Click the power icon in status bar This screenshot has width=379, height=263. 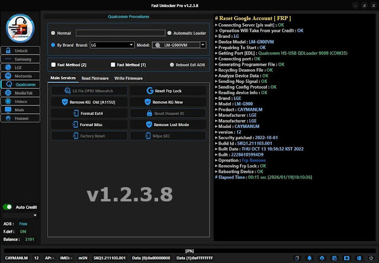[x=371, y=258]
